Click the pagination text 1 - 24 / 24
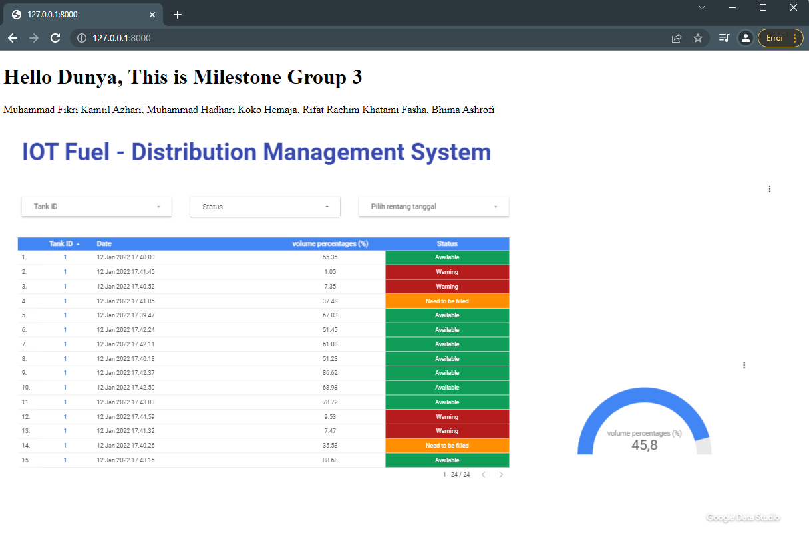 click(x=456, y=475)
